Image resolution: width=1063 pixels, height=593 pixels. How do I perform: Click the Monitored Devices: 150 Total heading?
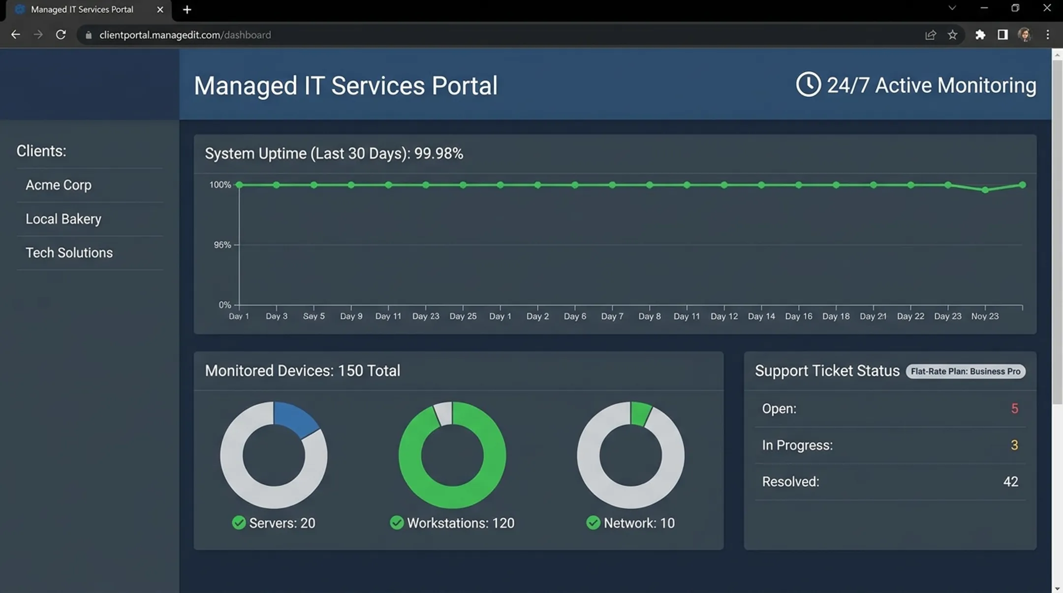(x=302, y=371)
